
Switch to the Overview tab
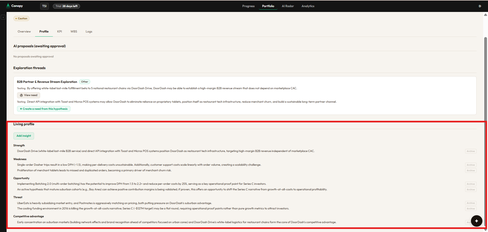click(x=24, y=32)
